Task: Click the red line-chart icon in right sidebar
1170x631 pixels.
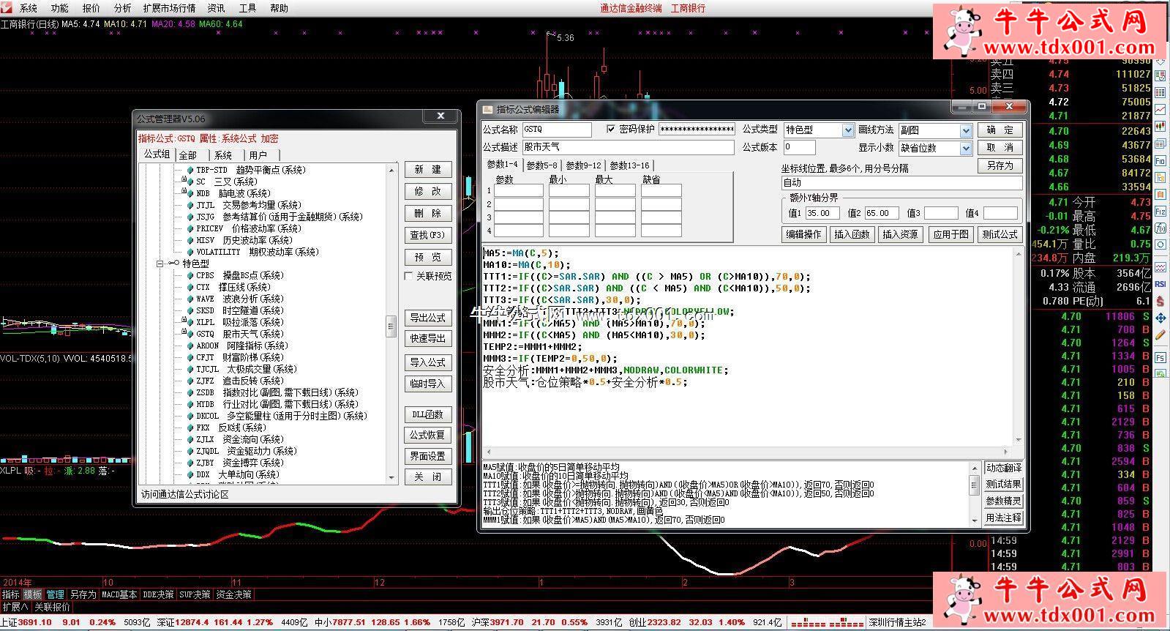Action: point(1160,109)
